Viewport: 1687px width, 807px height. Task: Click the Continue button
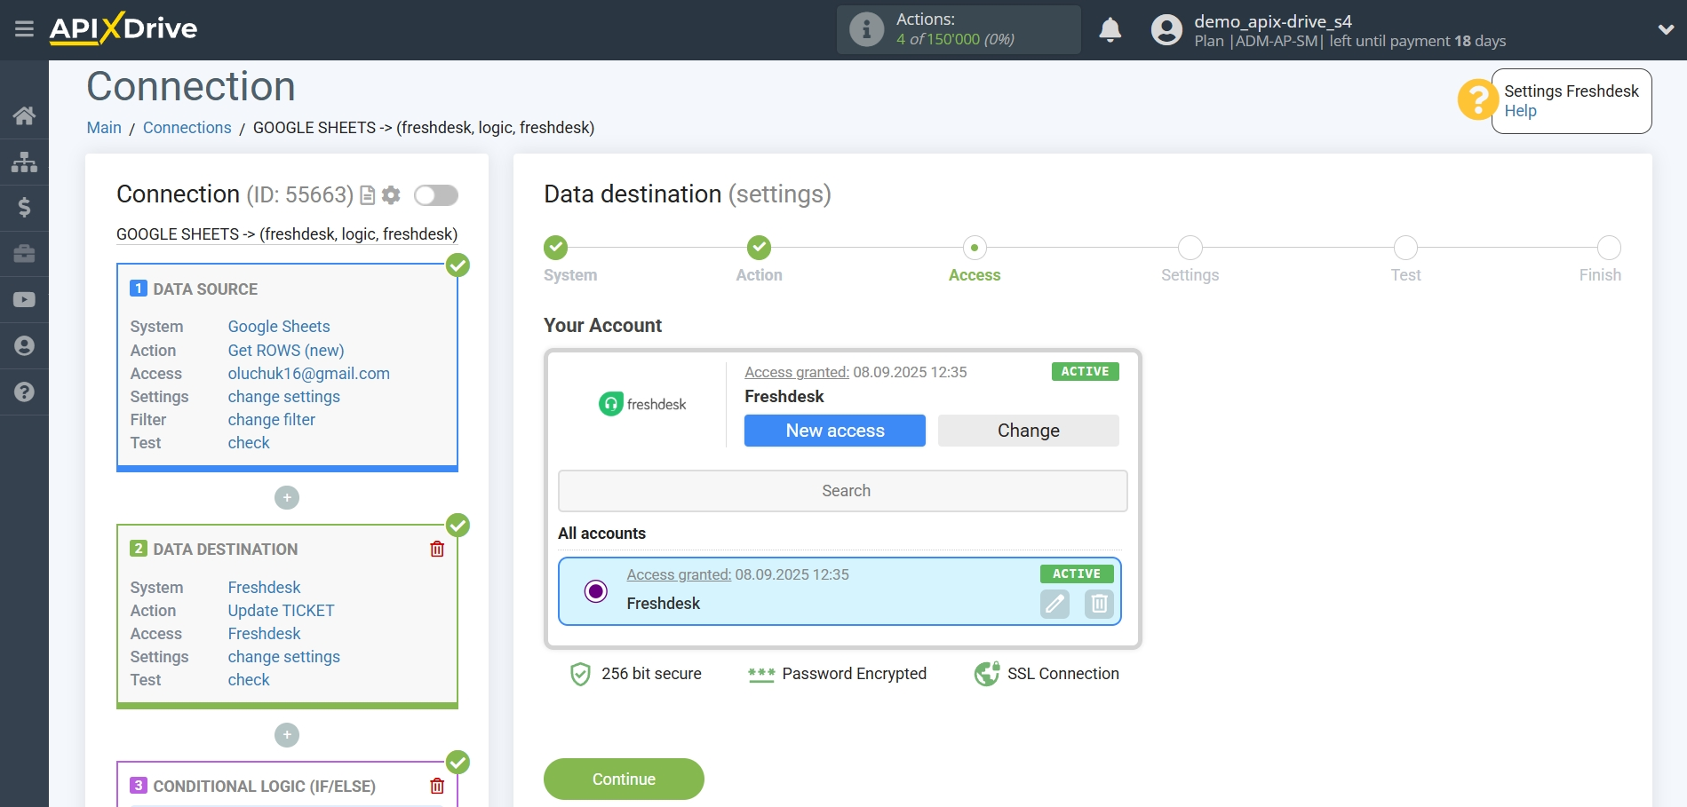coord(624,779)
